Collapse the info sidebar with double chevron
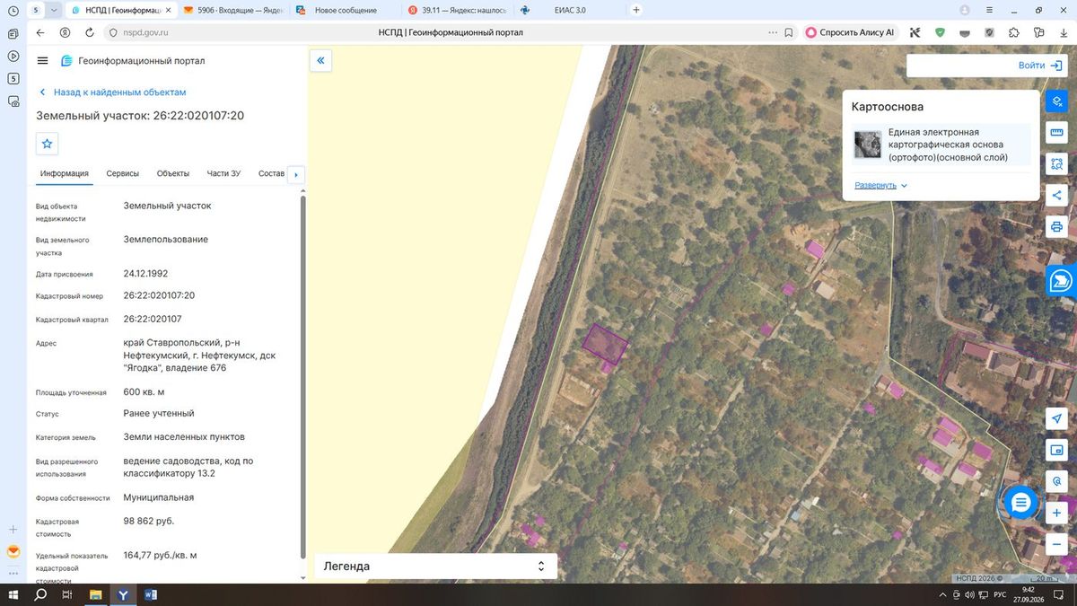Image resolution: width=1077 pixels, height=606 pixels. point(321,61)
